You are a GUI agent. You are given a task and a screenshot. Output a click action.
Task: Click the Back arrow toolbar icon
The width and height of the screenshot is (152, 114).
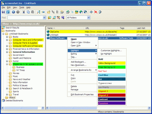coord(14,12)
